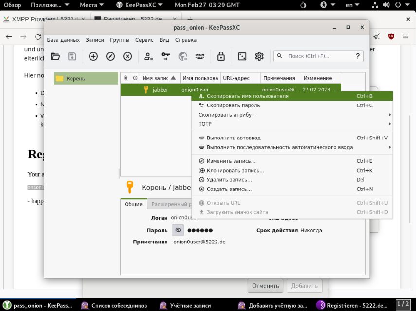Click the open database folder icon
This screenshot has width=416, height=311.
click(55, 56)
